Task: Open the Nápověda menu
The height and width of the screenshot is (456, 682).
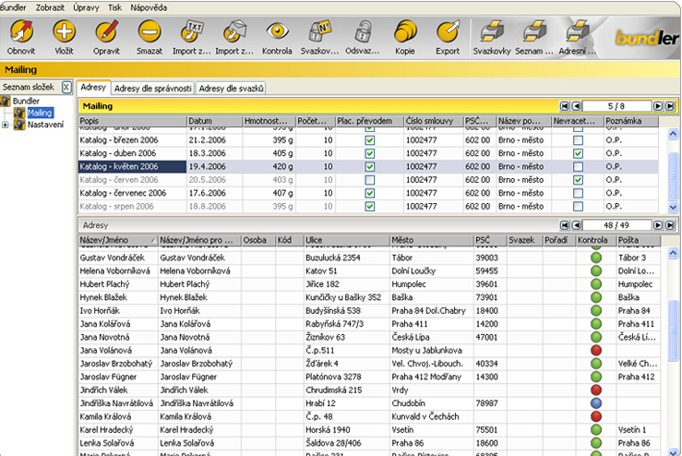Action: coord(149,7)
